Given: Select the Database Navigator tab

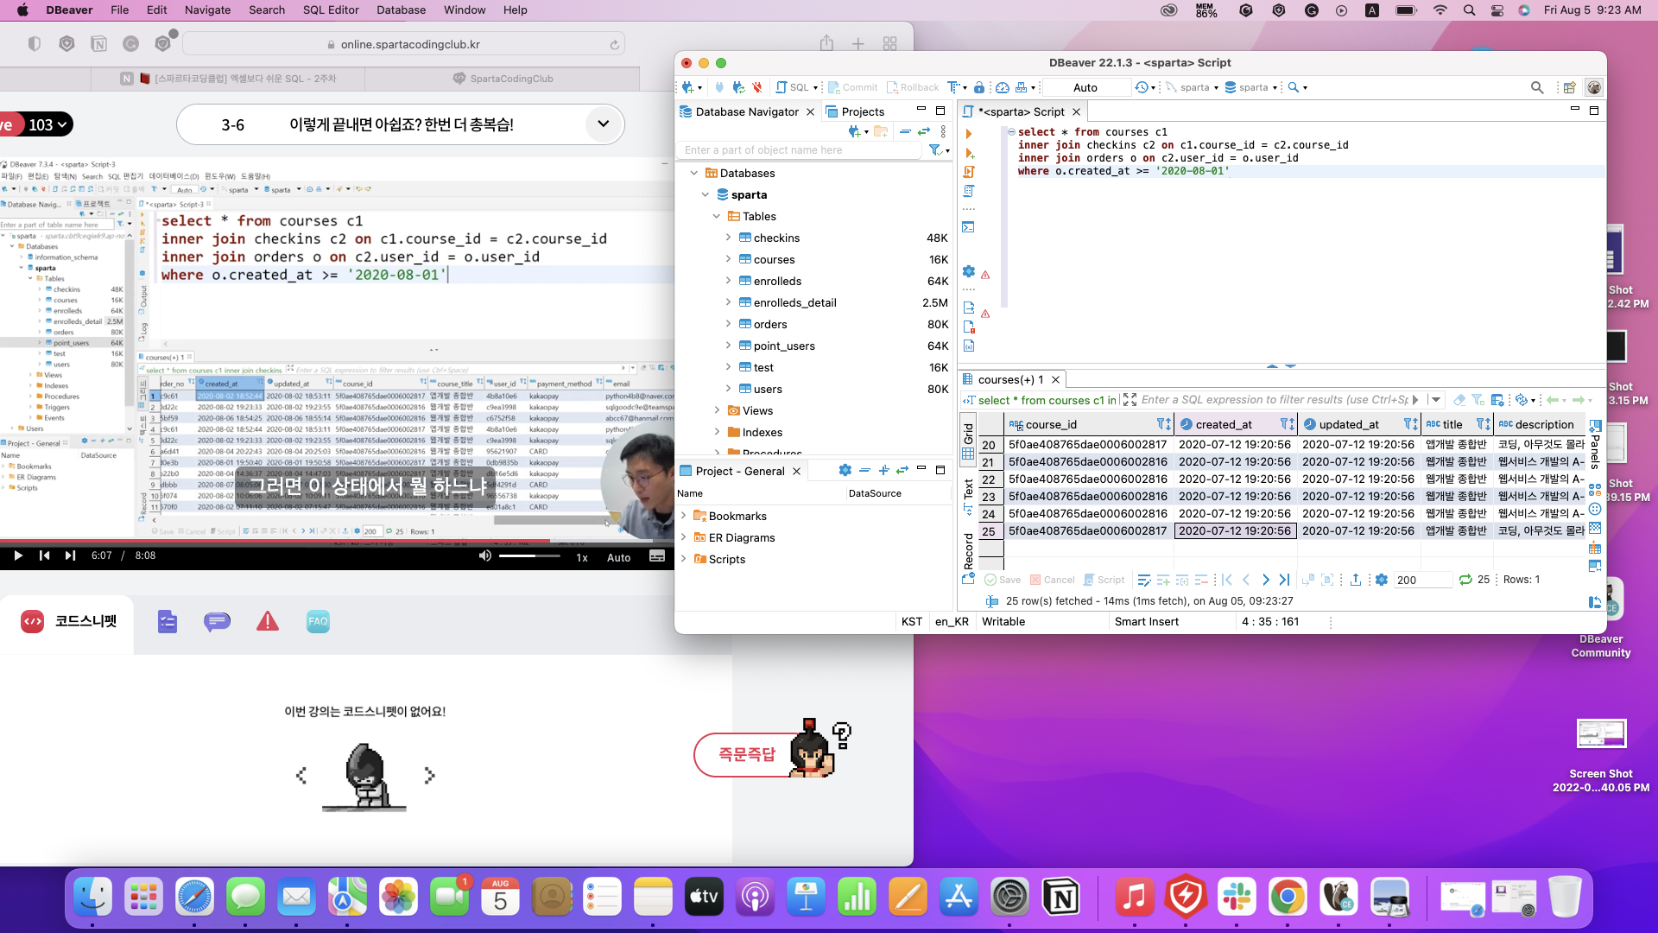Looking at the screenshot, I should pos(747,111).
